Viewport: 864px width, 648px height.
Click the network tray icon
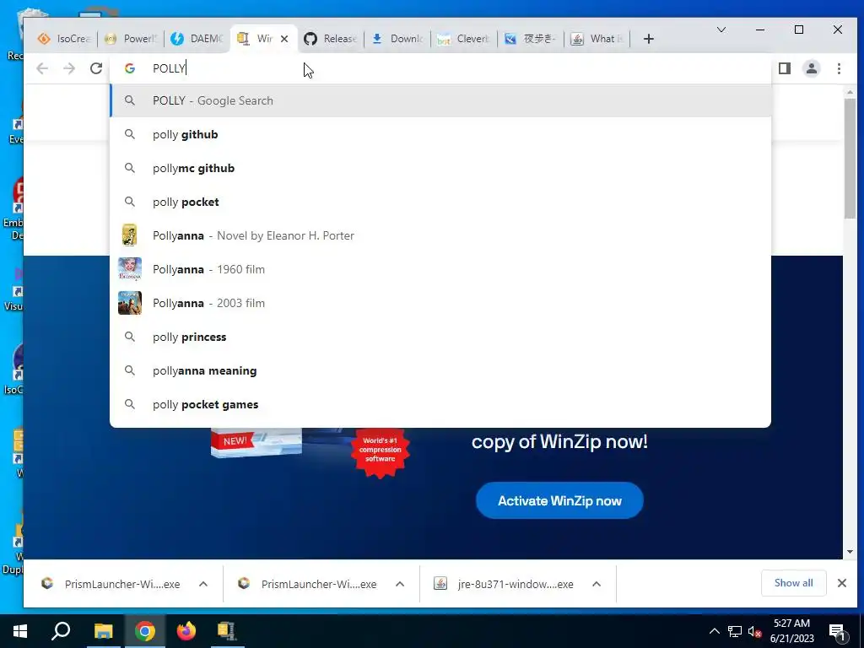click(735, 631)
